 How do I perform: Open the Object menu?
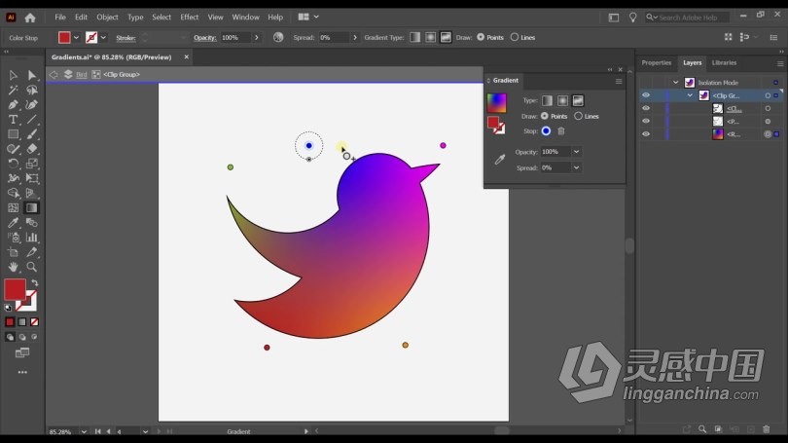[x=108, y=18]
